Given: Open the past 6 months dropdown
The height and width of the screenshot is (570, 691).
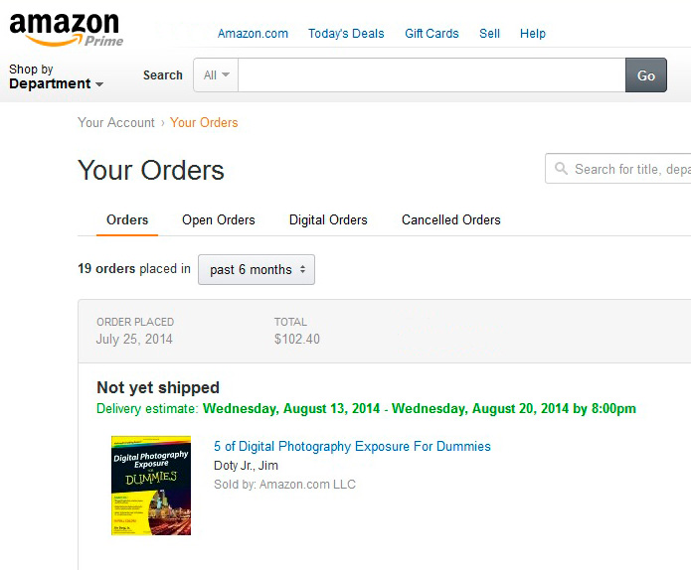Looking at the screenshot, I should pyautogui.click(x=257, y=269).
